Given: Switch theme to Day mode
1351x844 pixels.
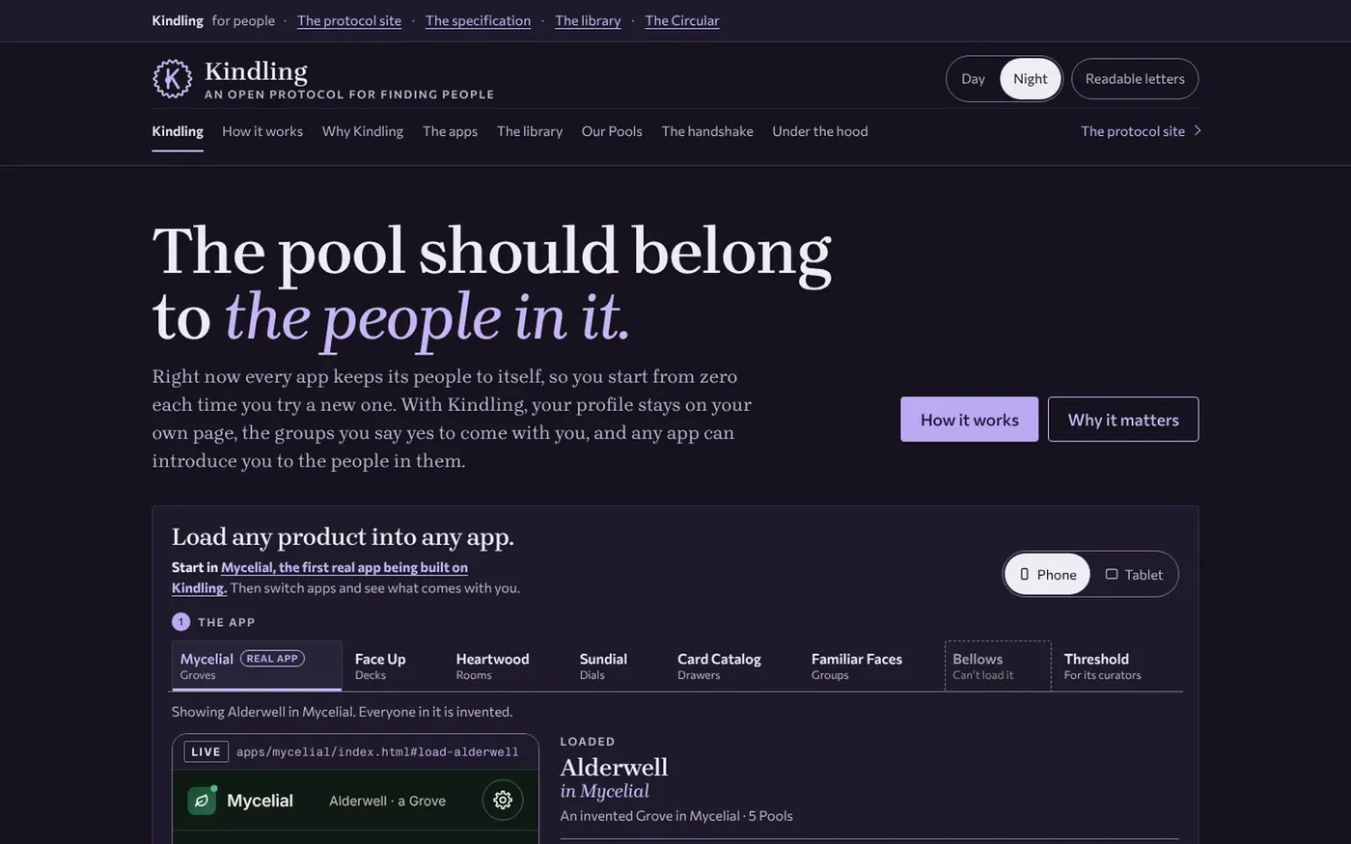Looking at the screenshot, I should click(973, 79).
